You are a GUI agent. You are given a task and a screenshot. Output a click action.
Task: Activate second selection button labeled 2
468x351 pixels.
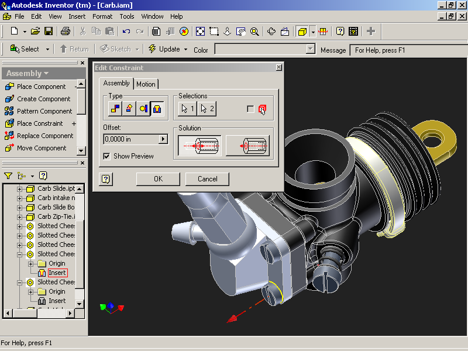[x=207, y=109]
